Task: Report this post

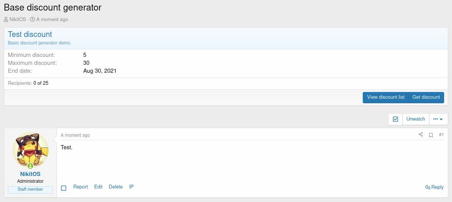Action: pos(80,187)
